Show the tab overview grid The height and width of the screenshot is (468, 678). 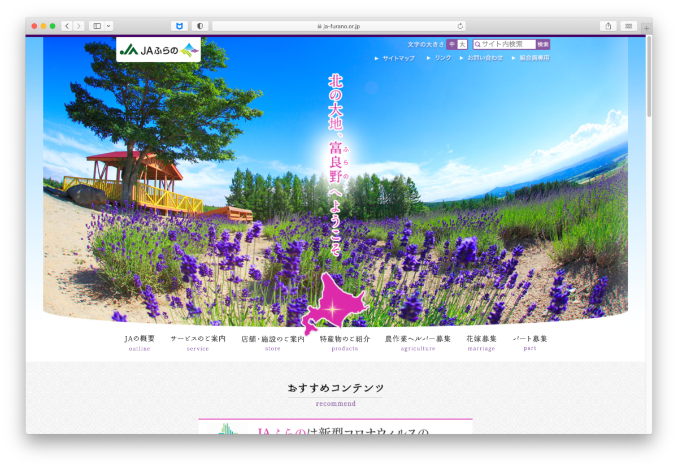628,26
